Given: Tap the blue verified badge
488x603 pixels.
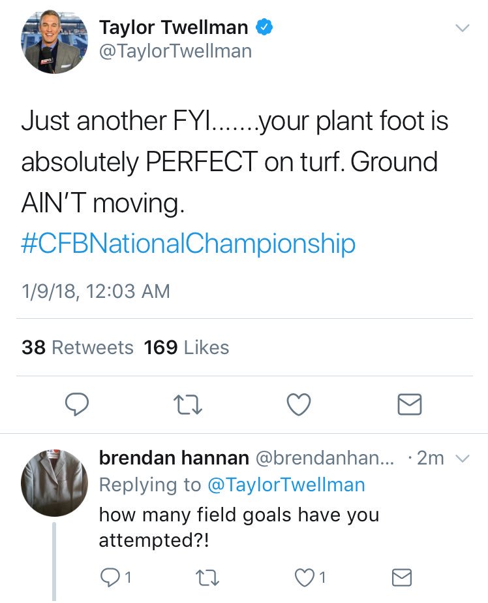Looking at the screenshot, I should 263,27.
